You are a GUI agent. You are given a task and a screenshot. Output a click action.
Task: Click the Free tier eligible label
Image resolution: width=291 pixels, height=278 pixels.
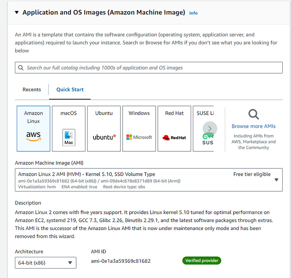(252, 174)
